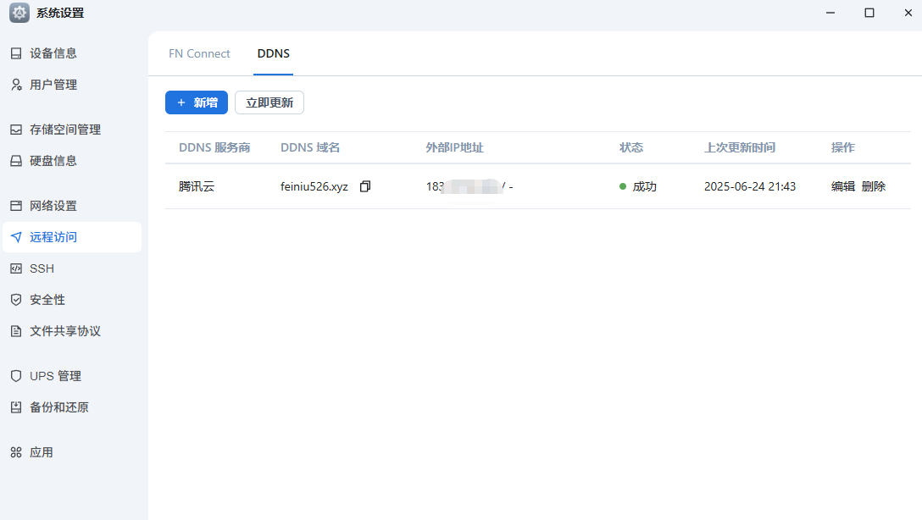Click the 硬盘信息 disk icon
This screenshot has height=520, width=922.
click(x=16, y=161)
